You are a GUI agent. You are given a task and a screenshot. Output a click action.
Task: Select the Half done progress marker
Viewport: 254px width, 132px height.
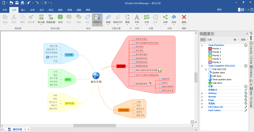click(210, 76)
